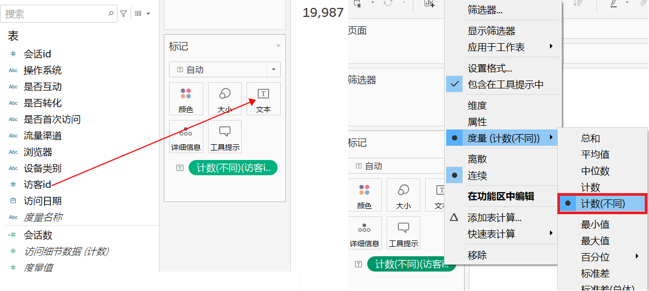Click the 工具提示 tooltip button beside the data pane
649x291 pixels.
[225, 137]
